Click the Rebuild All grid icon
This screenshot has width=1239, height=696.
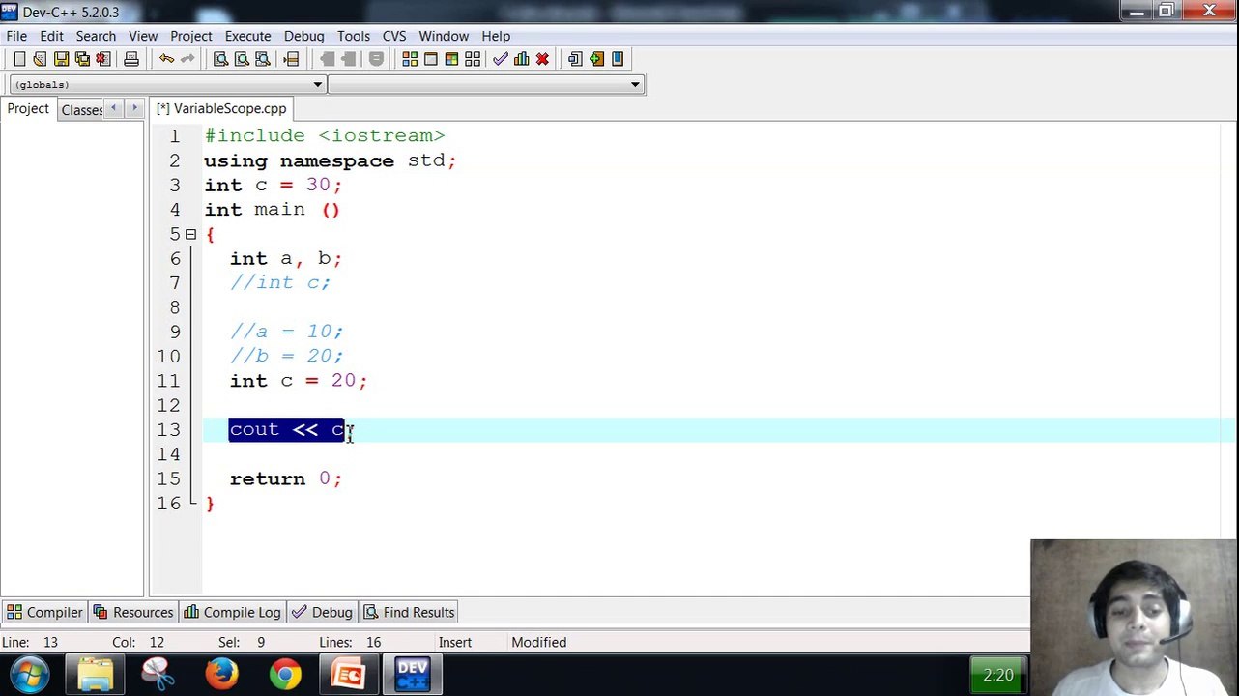coord(473,59)
